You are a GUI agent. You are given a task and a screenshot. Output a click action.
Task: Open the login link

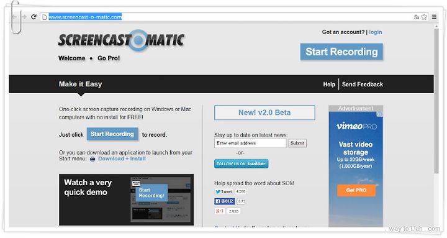pyautogui.click(x=376, y=32)
